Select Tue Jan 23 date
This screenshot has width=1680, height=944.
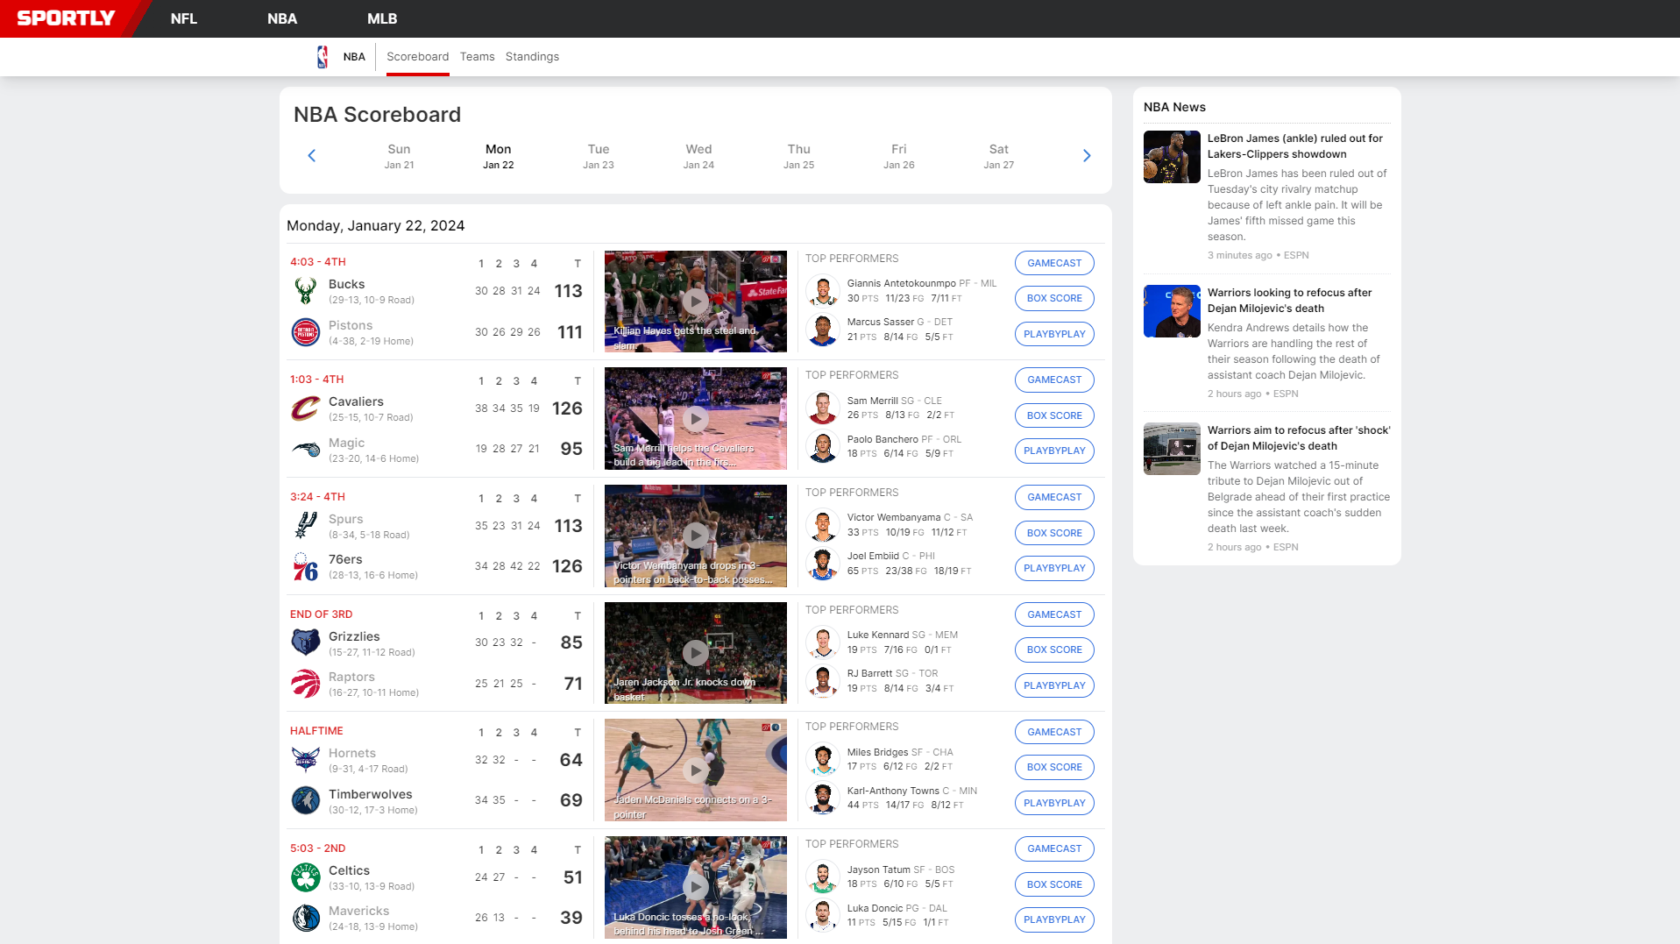[599, 156]
